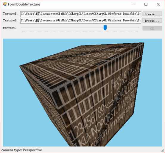The image size is (165, 153).
Task: Click the camera type status bar label
Action: [x=21, y=150]
